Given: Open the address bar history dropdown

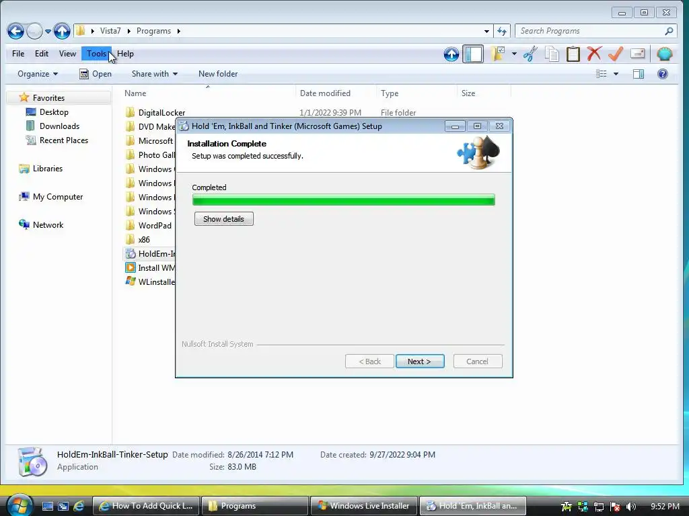Looking at the screenshot, I should click(486, 31).
